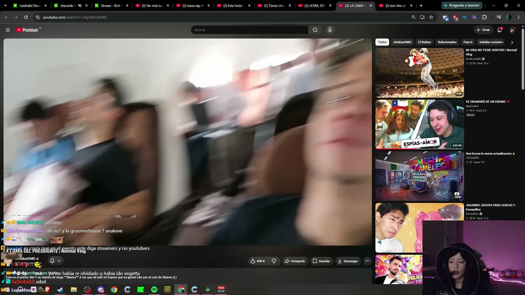This screenshot has height=295, width=525.
Task: Save video with Guardar button
Action: (321, 261)
